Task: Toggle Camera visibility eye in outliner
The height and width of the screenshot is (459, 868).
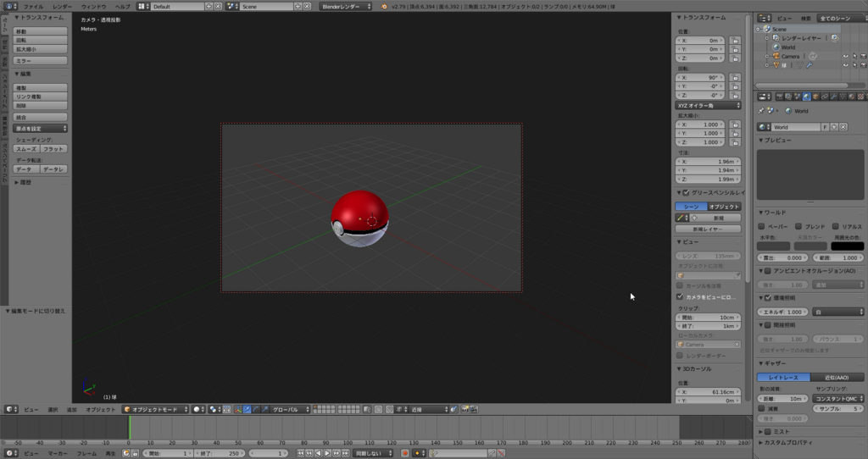Action: pyautogui.click(x=845, y=57)
